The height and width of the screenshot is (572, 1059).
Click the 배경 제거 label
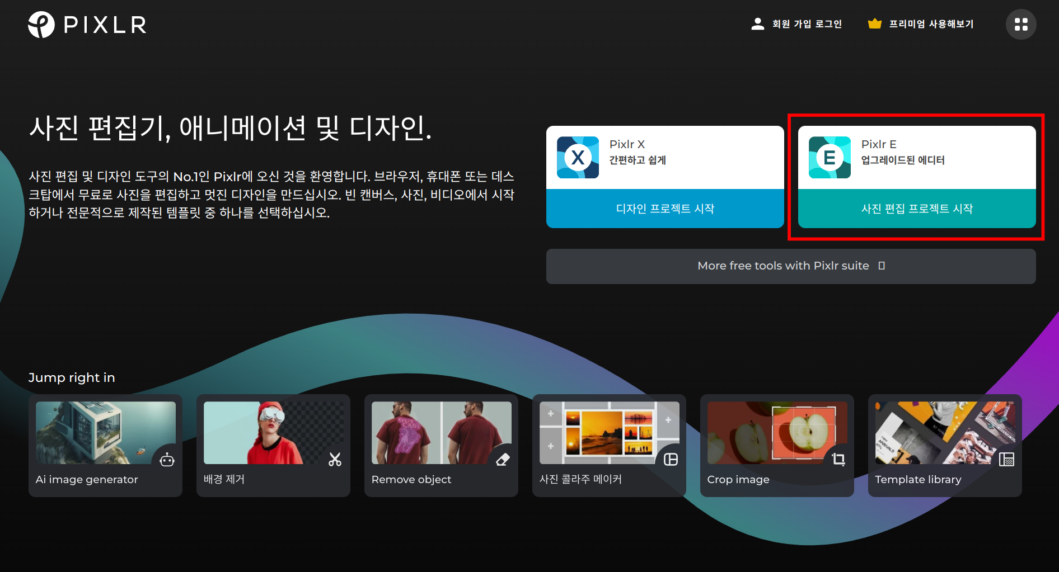[224, 479]
